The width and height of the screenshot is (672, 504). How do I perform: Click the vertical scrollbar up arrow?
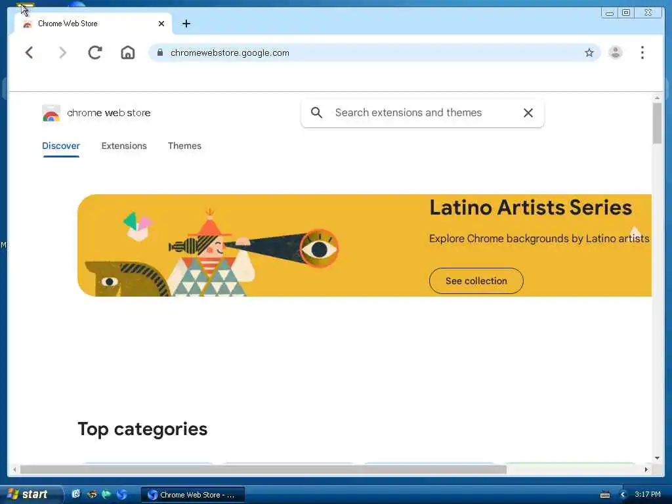(x=657, y=98)
